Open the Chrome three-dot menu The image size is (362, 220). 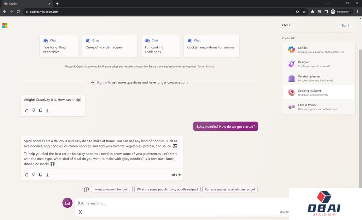[x=357, y=12]
